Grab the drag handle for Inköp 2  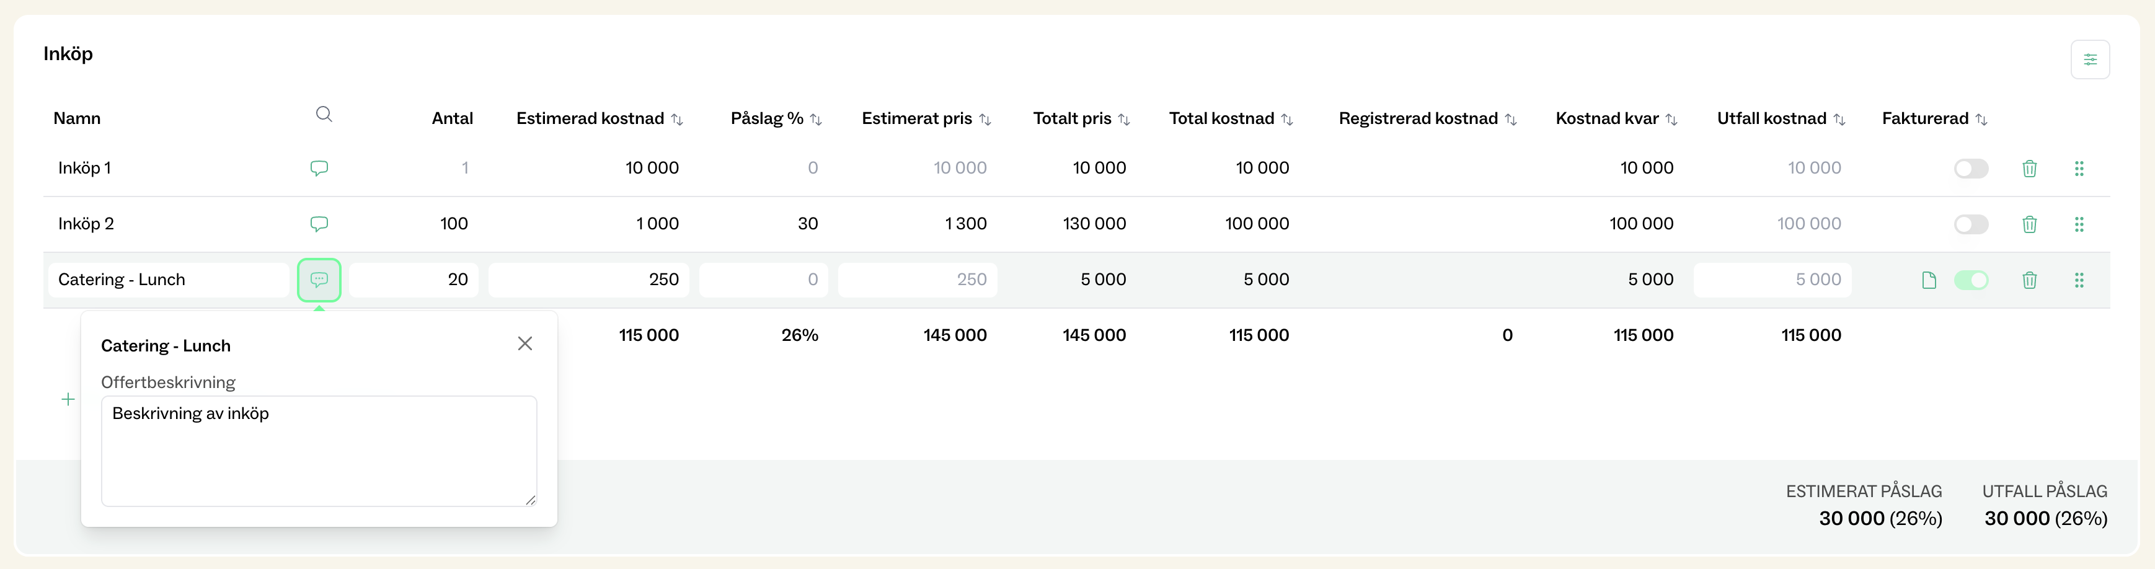2079,224
